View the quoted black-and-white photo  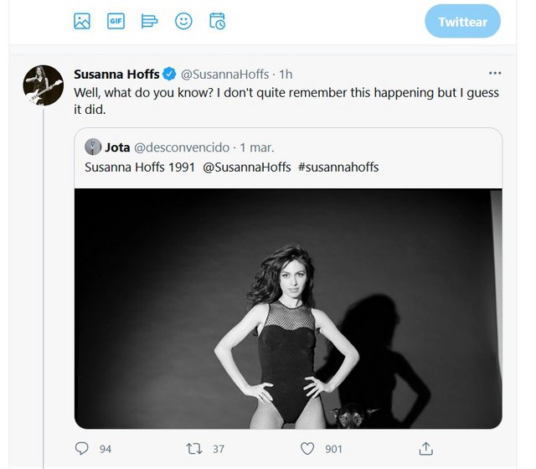click(x=288, y=308)
